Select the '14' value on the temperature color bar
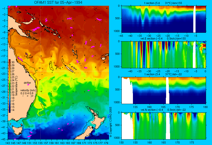Screen dimensions: 212x145 (13, 110)
